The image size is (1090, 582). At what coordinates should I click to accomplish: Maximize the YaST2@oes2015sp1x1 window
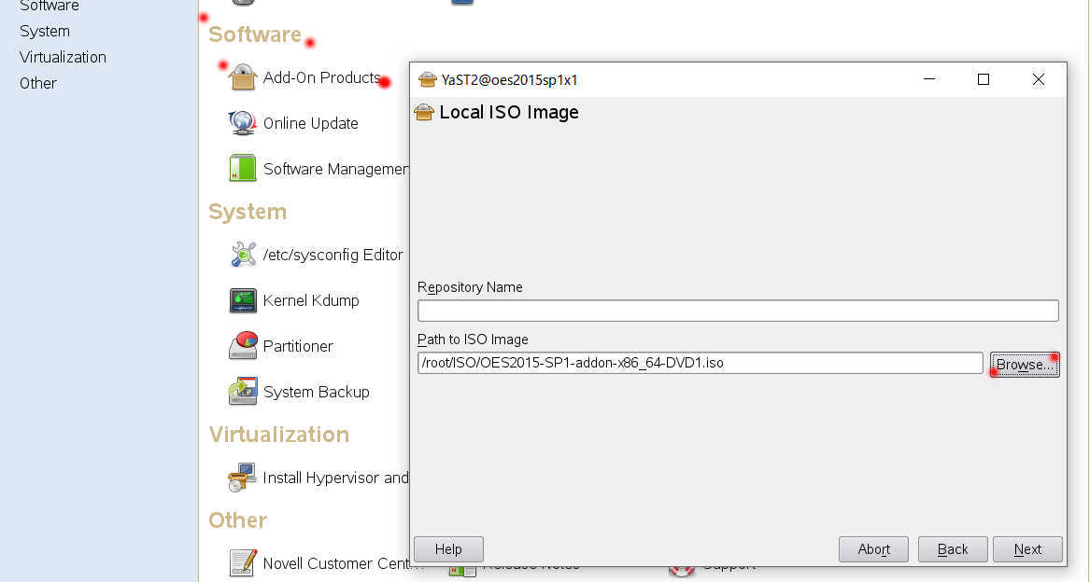pyautogui.click(x=983, y=79)
